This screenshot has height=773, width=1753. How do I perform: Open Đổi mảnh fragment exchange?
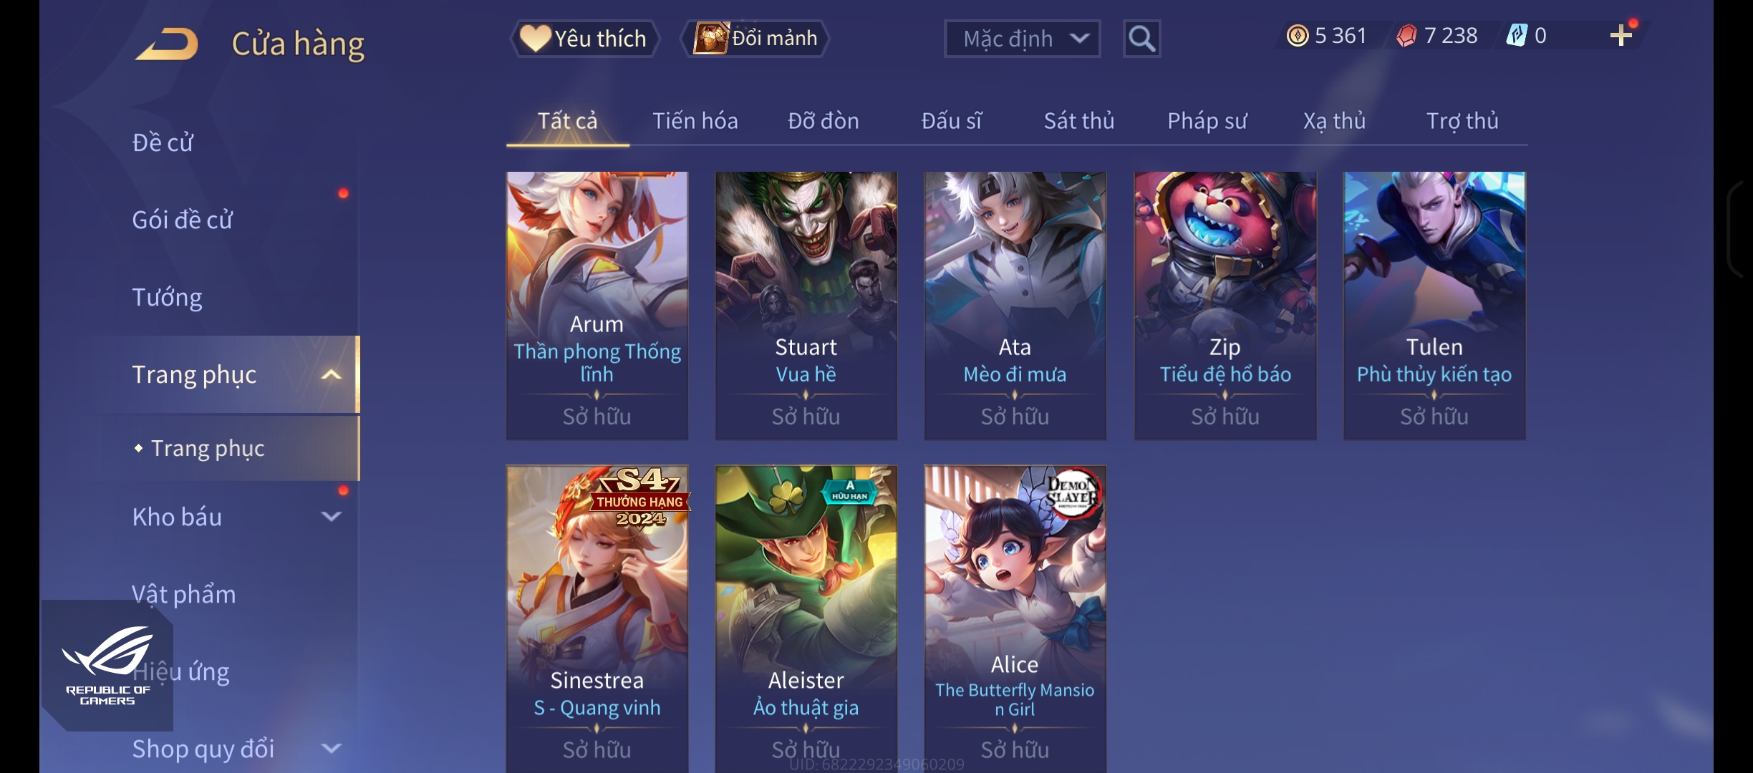tap(755, 38)
